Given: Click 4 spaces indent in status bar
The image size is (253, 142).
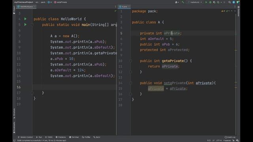Looking at the screenshot, I should tap(227, 140).
